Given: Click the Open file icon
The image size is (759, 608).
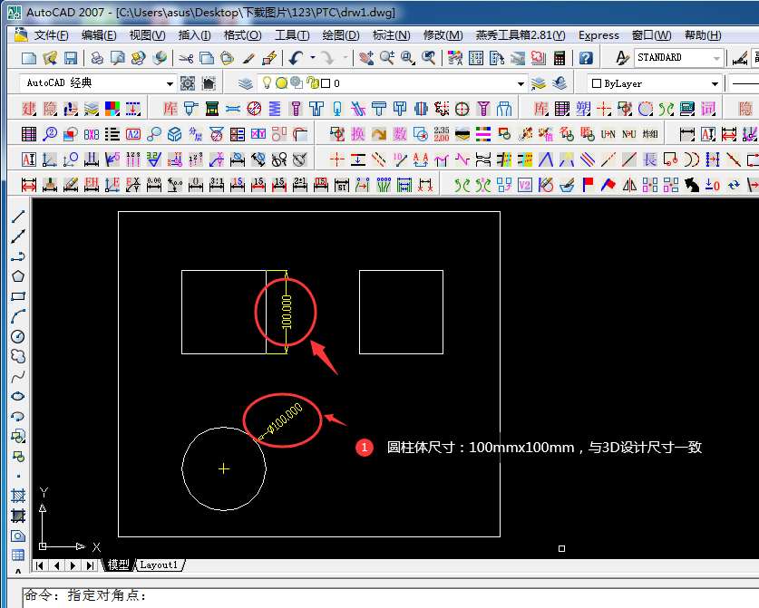Looking at the screenshot, I should click(x=50, y=58).
